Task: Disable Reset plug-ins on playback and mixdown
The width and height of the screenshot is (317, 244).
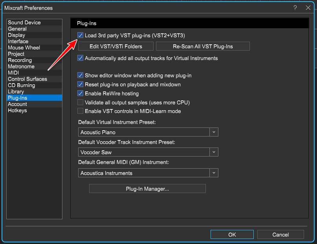Action: coord(80,84)
